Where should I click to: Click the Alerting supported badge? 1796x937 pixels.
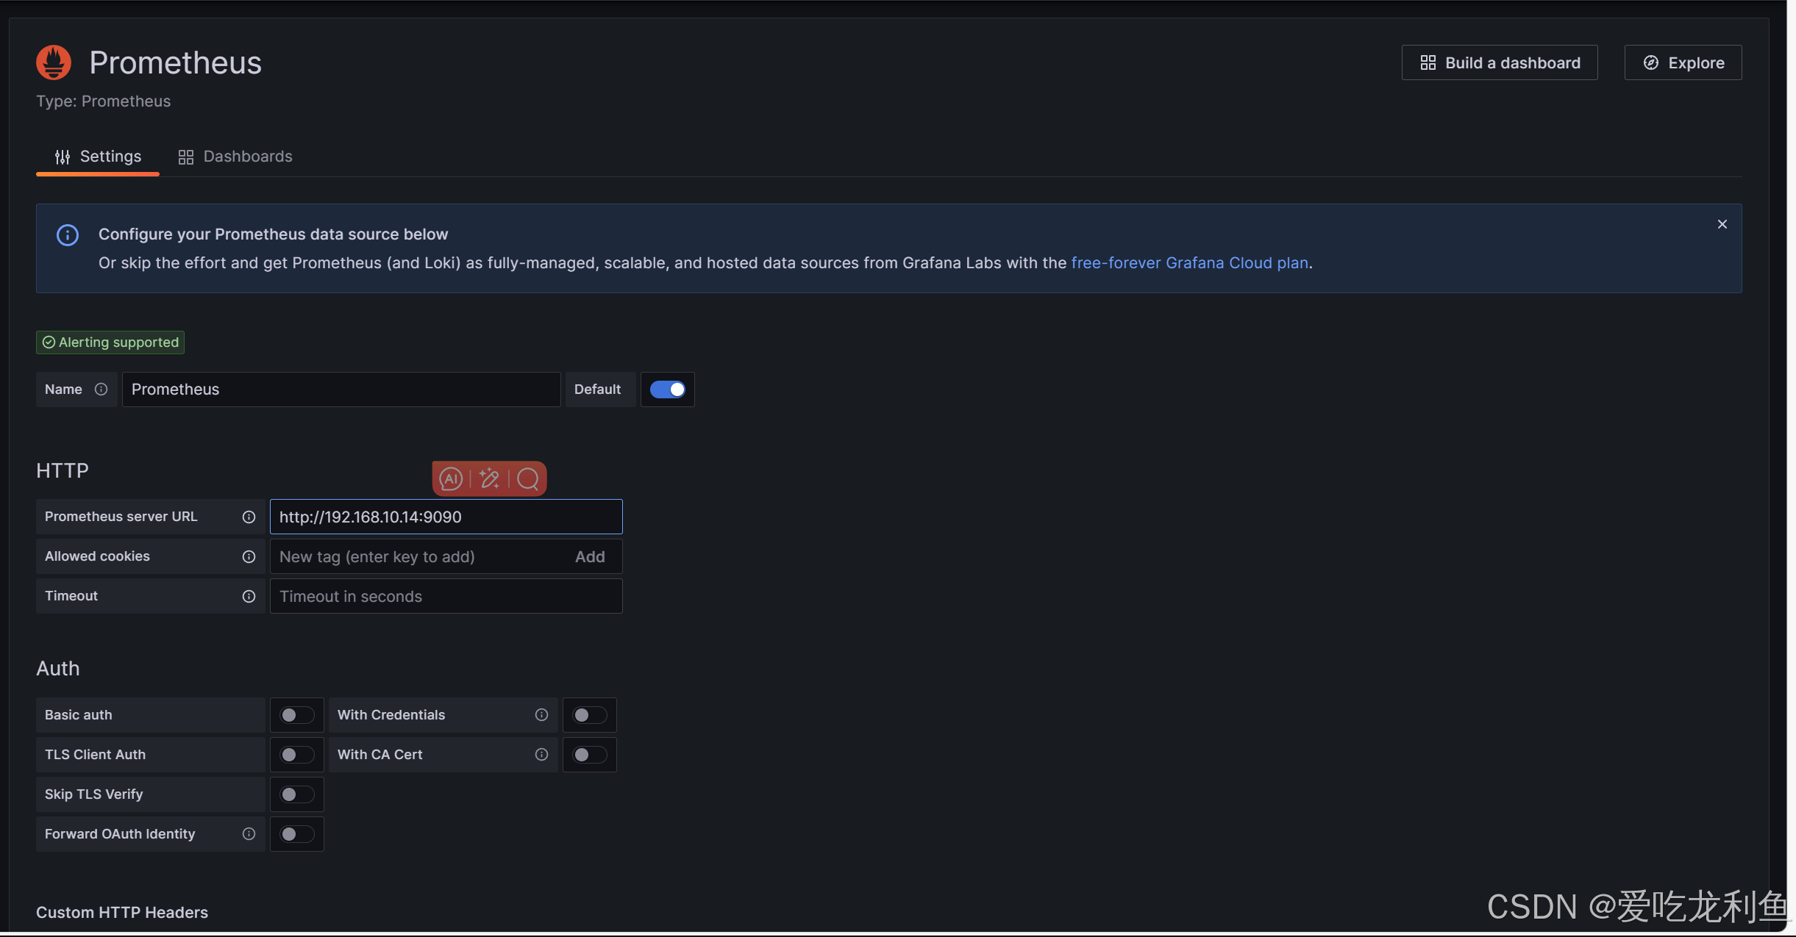[x=110, y=342]
